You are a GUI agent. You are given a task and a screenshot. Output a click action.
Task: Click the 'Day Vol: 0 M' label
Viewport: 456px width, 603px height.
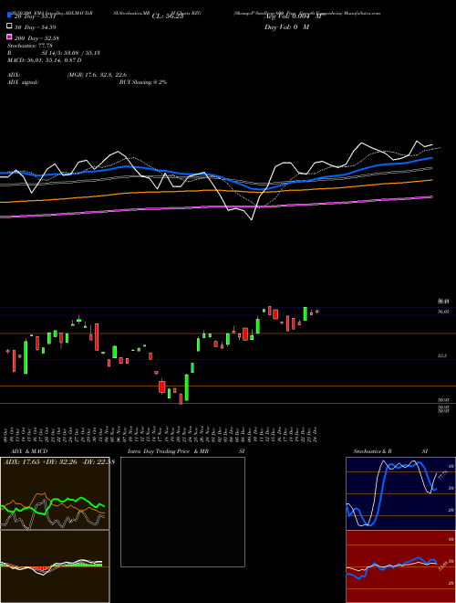(286, 26)
